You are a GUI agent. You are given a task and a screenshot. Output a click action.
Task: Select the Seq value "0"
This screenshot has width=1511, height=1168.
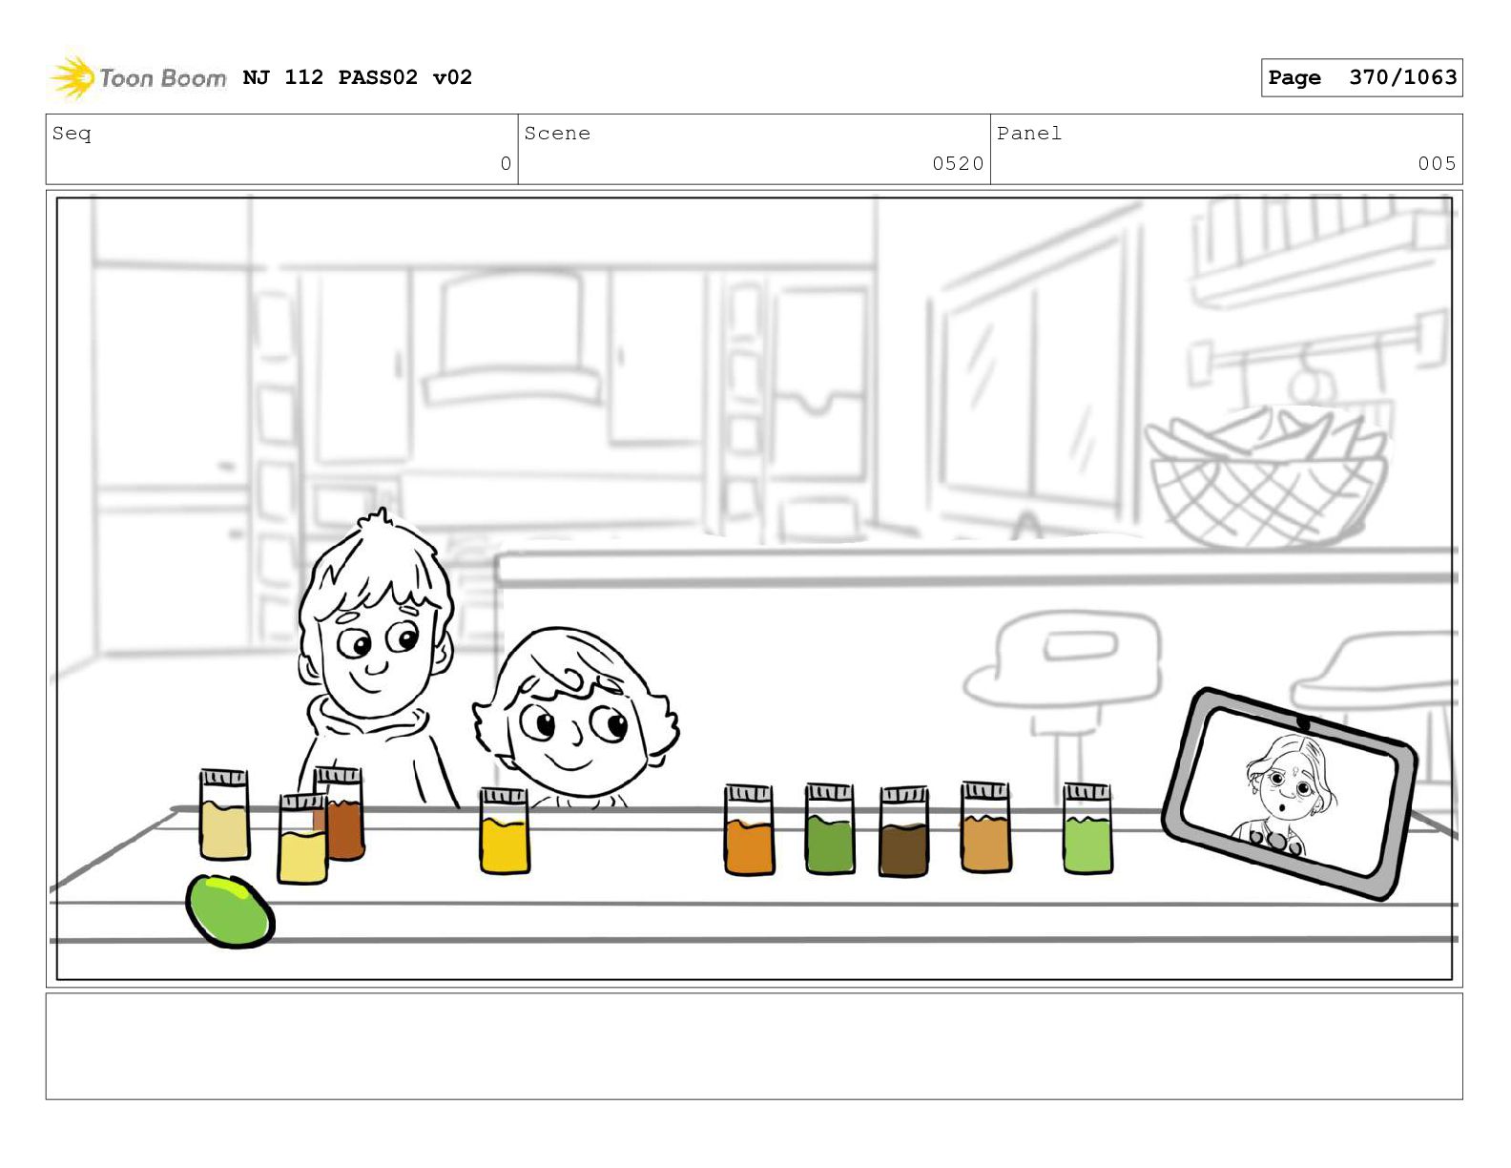tap(506, 164)
